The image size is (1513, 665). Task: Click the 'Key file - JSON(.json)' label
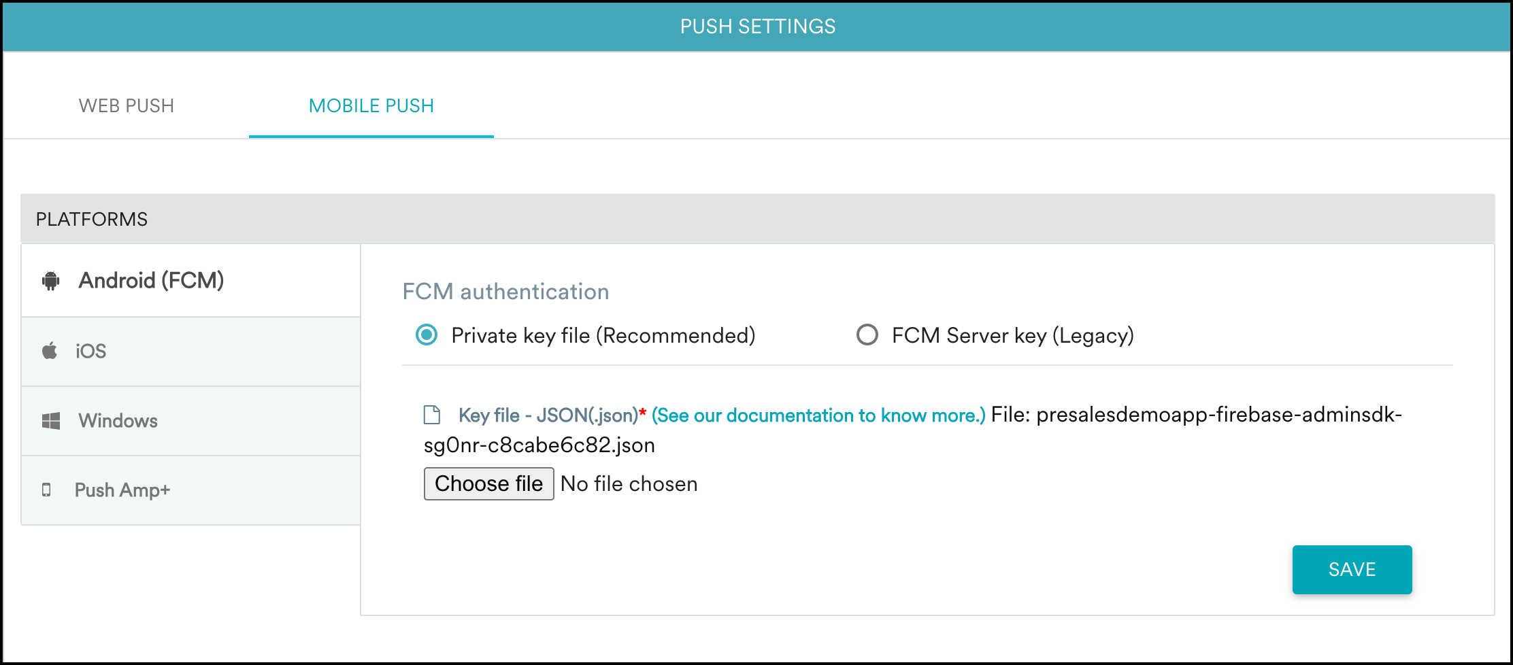point(548,415)
